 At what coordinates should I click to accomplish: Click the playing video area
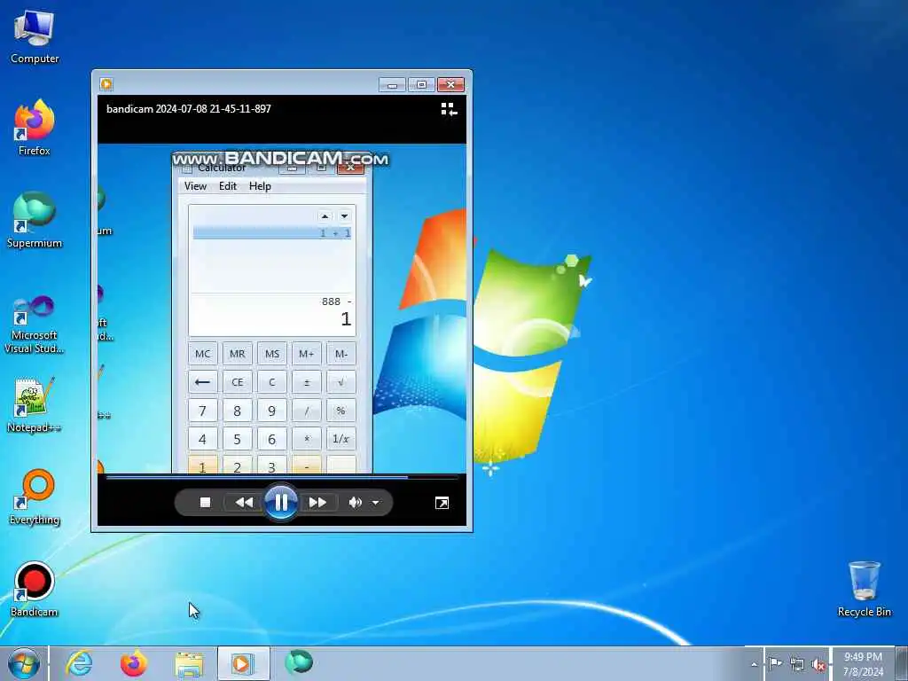click(282, 309)
